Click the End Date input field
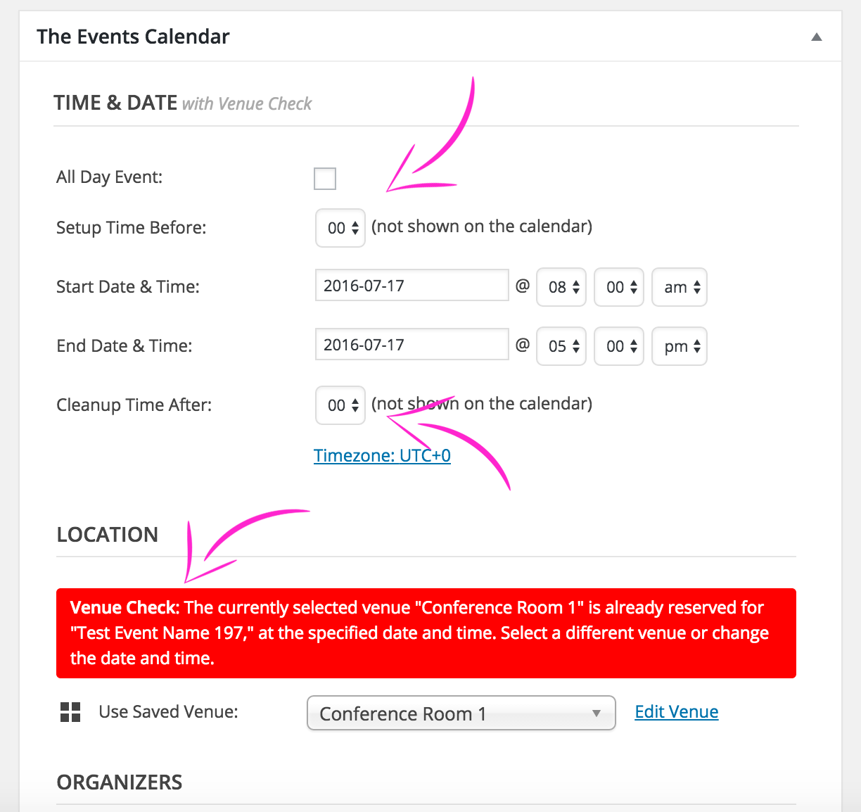 pos(412,345)
